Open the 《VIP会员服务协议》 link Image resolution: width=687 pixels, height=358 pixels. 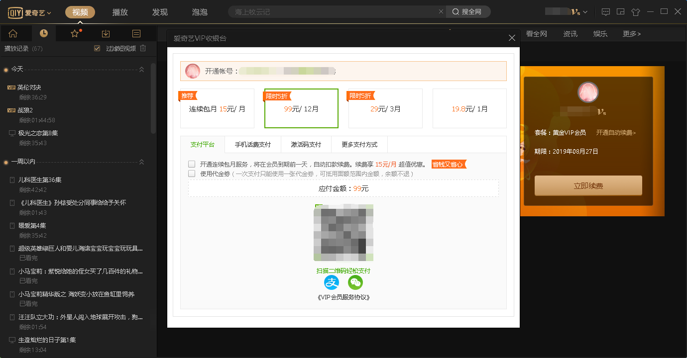[343, 297]
